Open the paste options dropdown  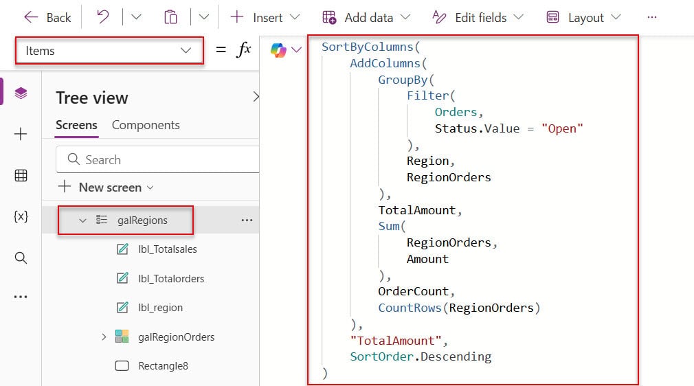[203, 17]
